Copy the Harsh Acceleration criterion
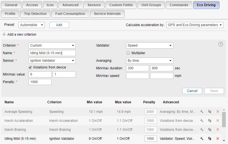The height and width of the screenshot is (144, 228). [210, 121]
